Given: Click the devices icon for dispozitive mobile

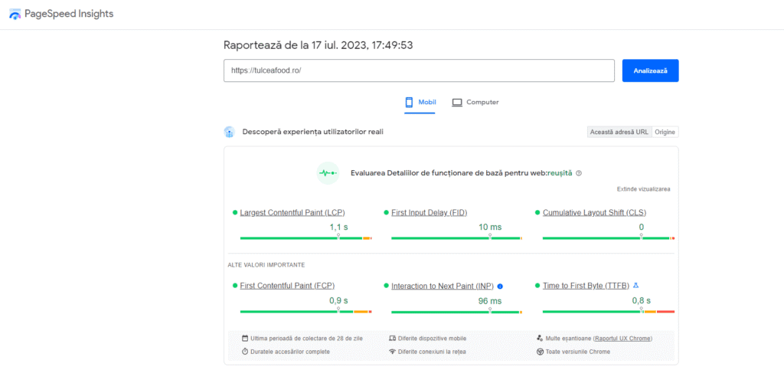Looking at the screenshot, I should pyautogui.click(x=393, y=339).
